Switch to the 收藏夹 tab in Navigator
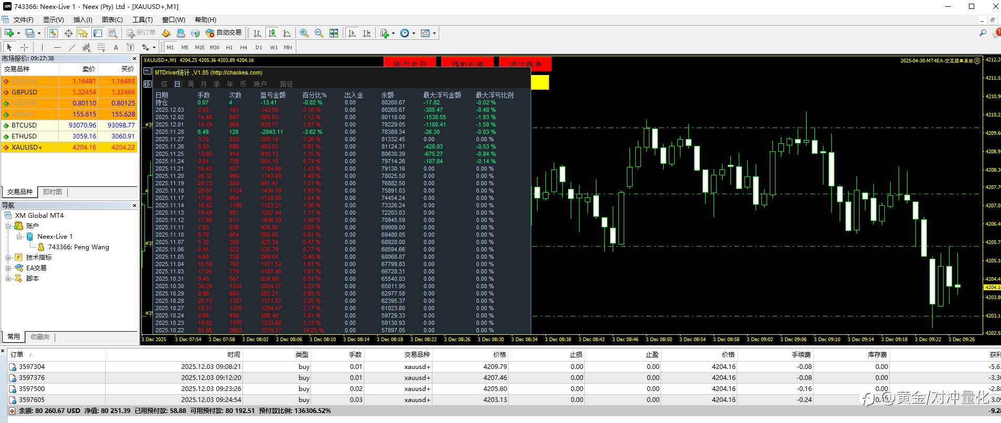The image size is (1001, 423). point(40,337)
